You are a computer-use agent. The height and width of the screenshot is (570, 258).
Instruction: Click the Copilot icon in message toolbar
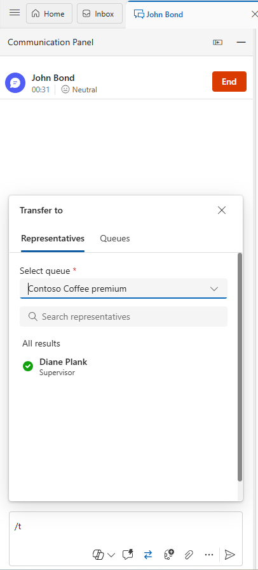point(98,555)
